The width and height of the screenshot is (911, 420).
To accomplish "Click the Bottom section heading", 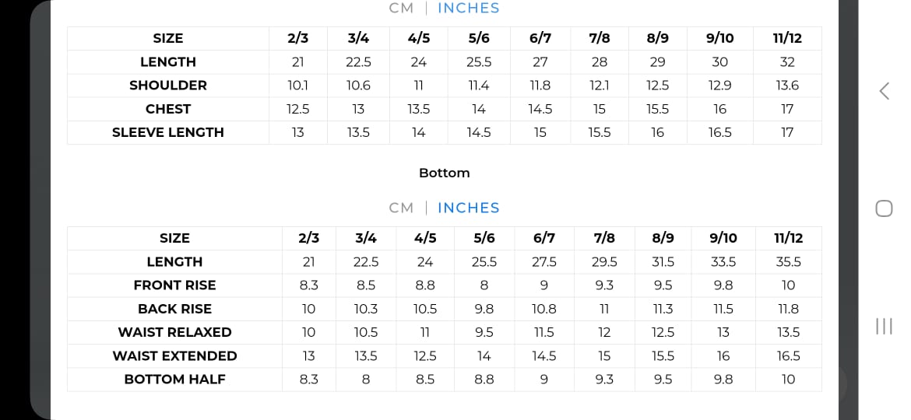I will click(444, 173).
